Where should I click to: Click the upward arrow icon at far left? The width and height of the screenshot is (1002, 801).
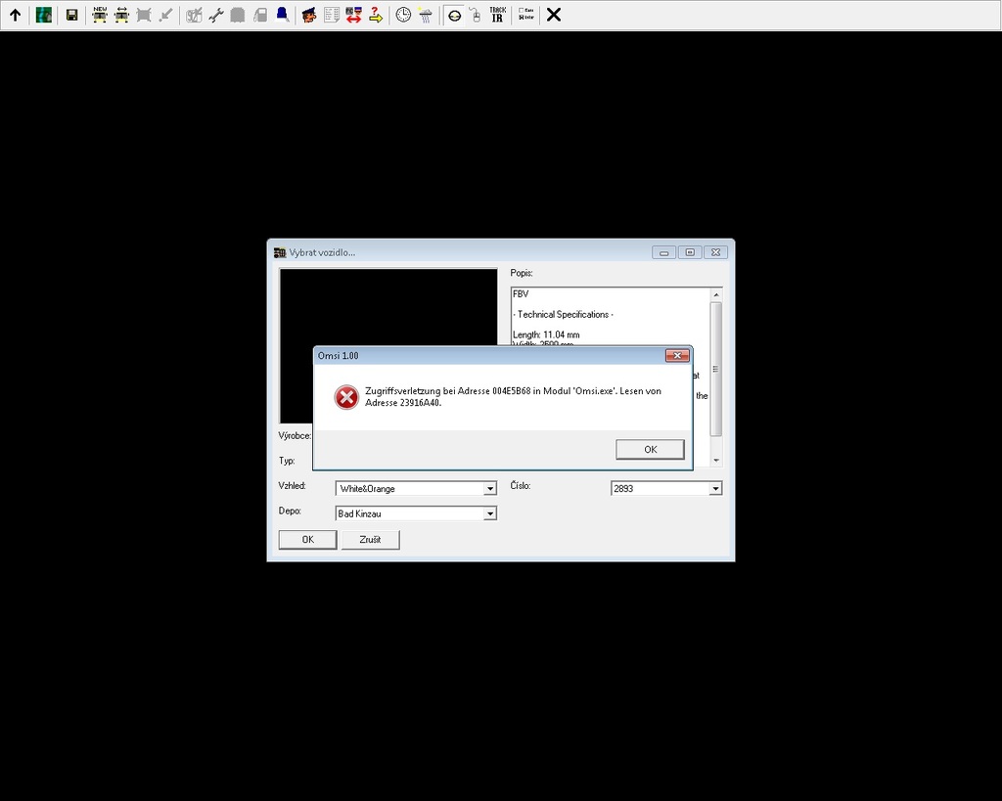coord(15,15)
